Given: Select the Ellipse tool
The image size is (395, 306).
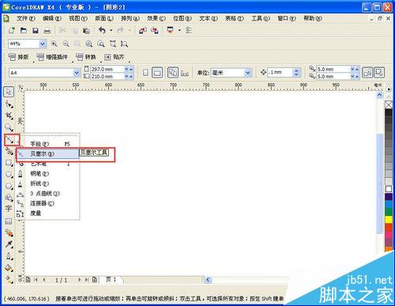Looking at the screenshot, I should [x=9, y=174].
